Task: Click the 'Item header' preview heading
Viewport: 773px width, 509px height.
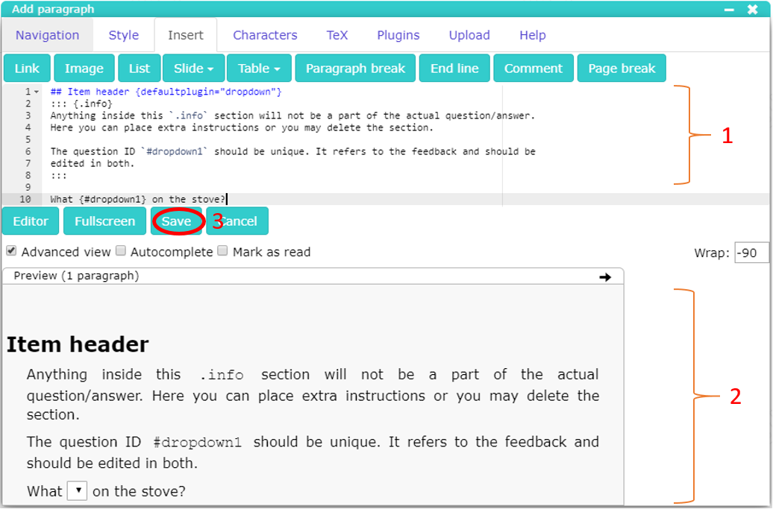Action: [x=78, y=344]
